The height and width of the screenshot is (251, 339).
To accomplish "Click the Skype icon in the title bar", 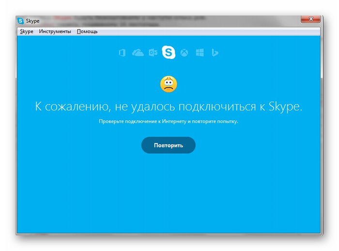I will [20, 21].
